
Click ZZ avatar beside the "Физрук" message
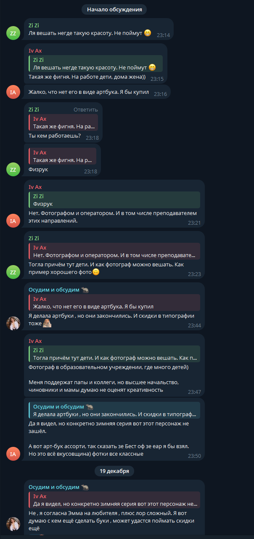point(13,169)
